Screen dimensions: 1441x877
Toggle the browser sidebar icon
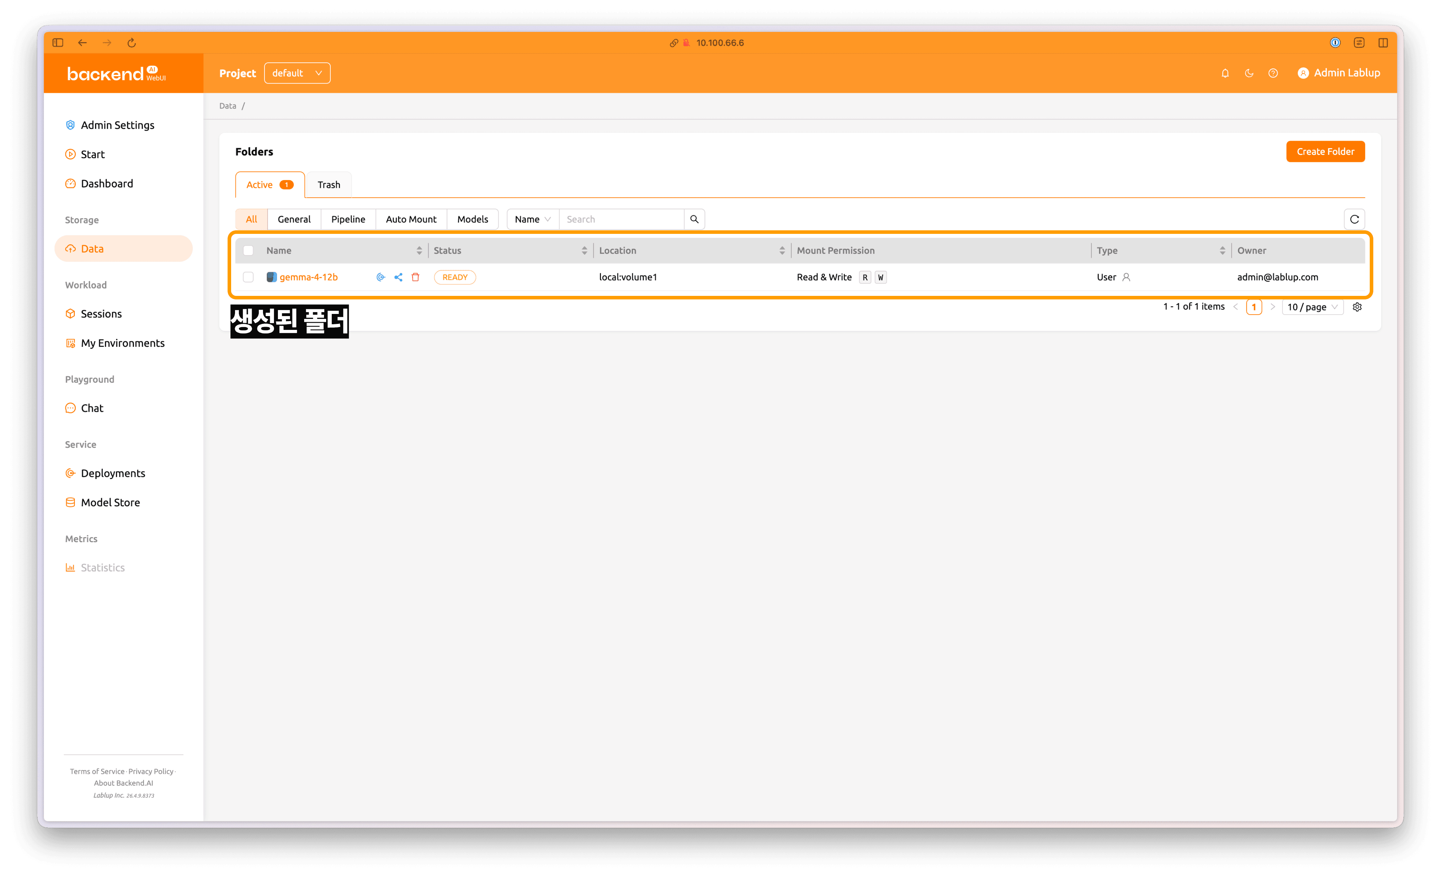pyautogui.click(x=58, y=43)
